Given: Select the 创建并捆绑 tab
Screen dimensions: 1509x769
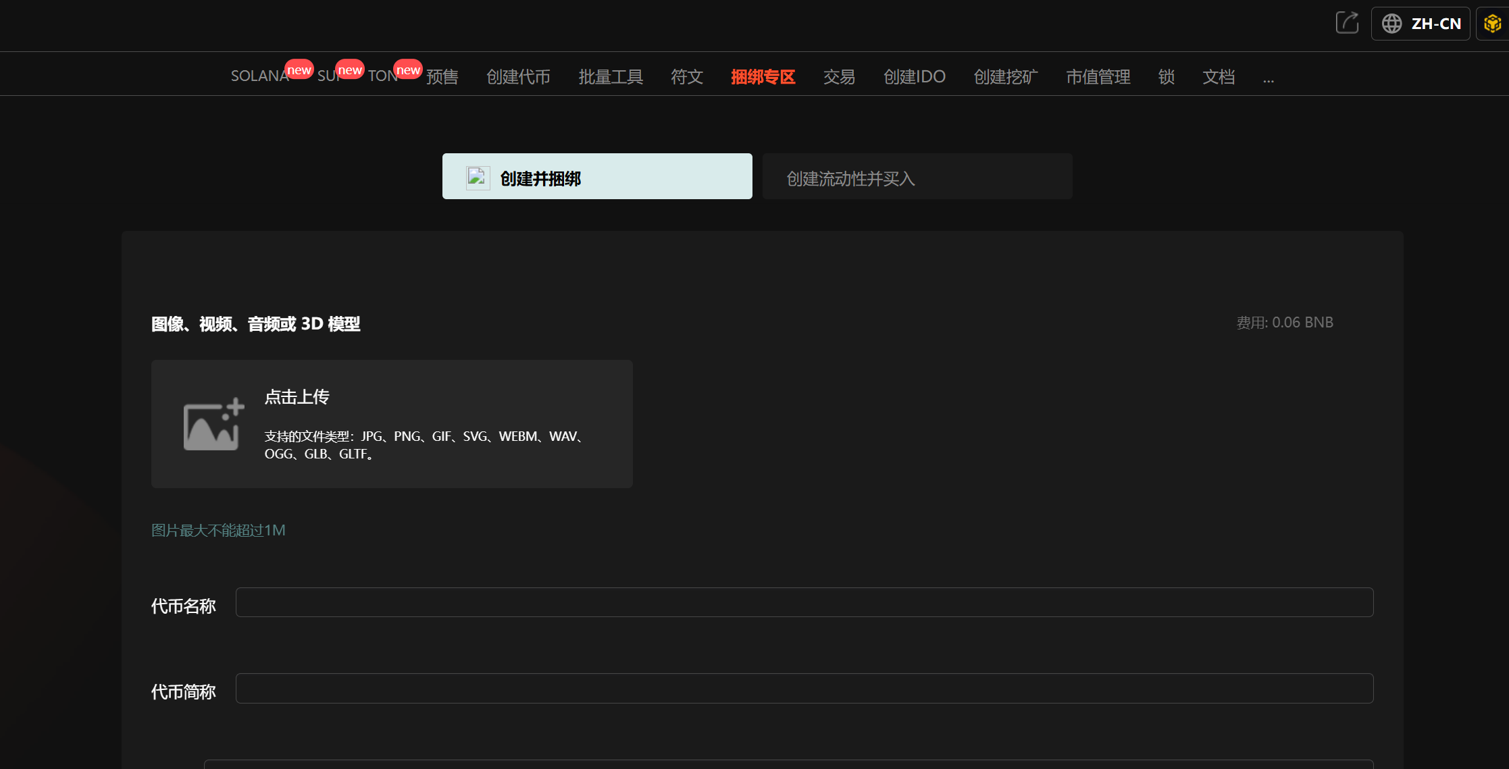Looking at the screenshot, I should pyautogui.click(x=596, y=177).
